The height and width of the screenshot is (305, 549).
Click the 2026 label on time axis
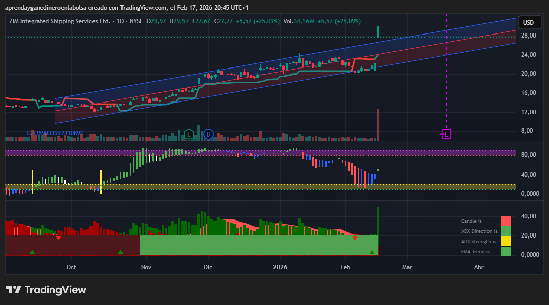(x=280, y=267)
